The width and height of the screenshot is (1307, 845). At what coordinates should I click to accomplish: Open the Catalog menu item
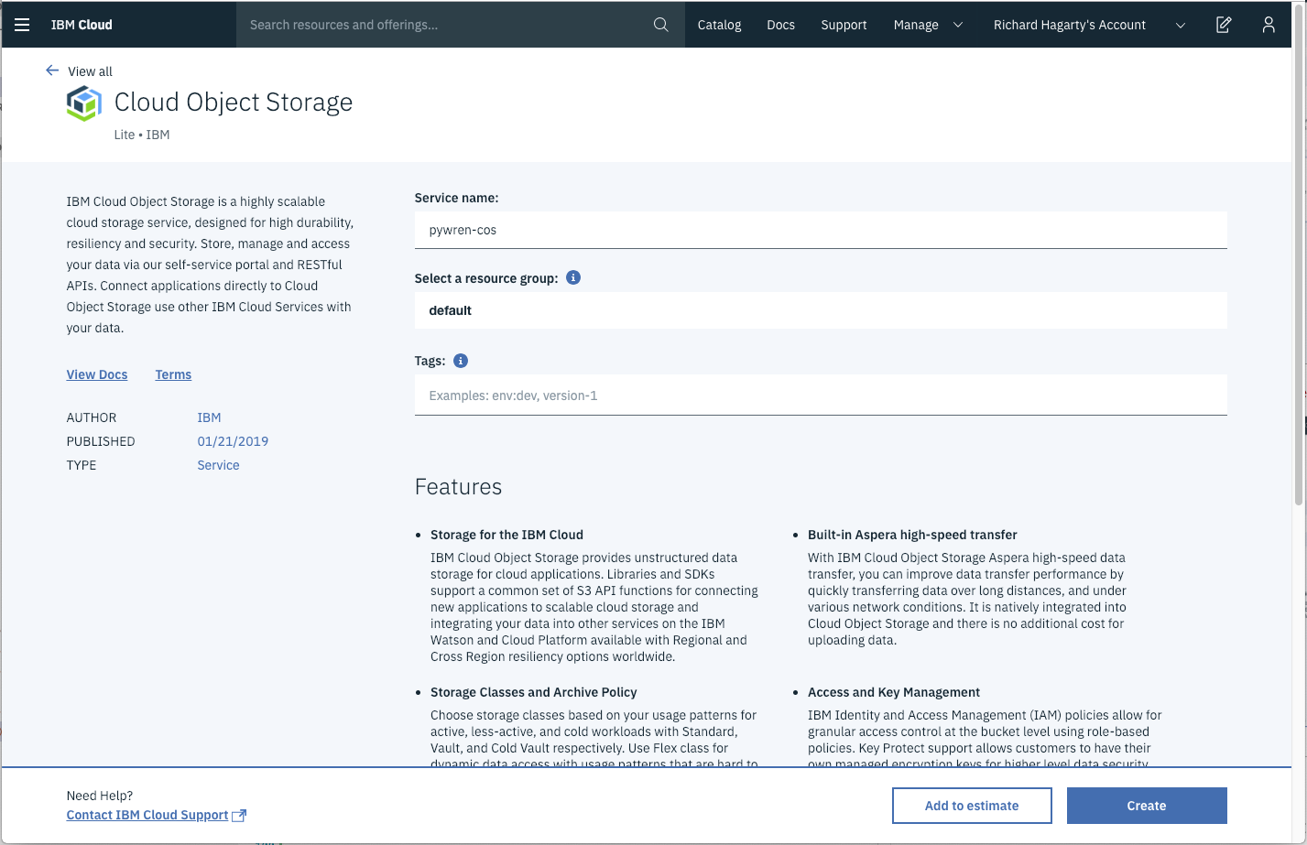point(719,25)
